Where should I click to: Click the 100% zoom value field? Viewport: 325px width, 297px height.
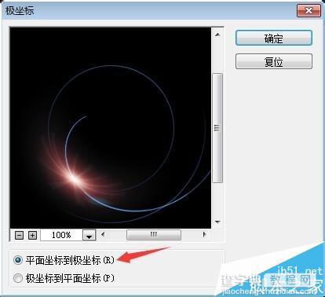[61, 235]
